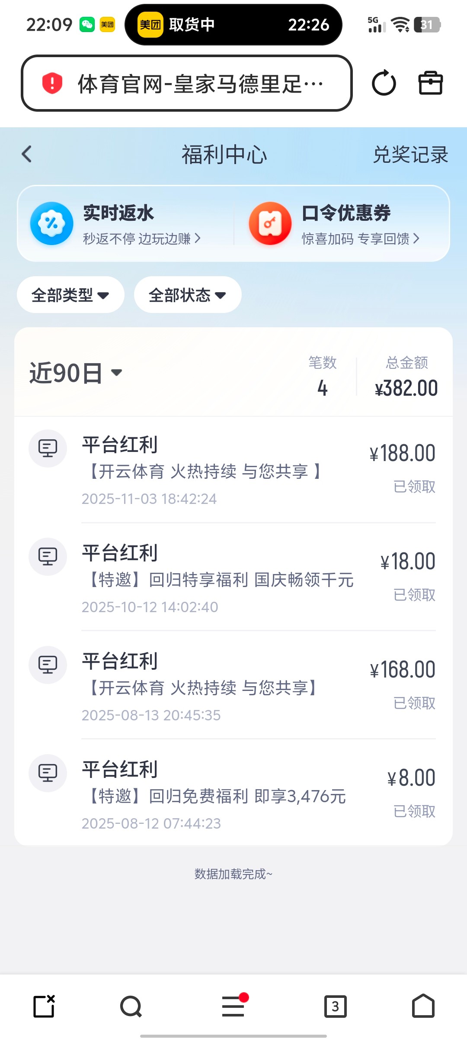Go to the browser home page

coord(423,1007)
